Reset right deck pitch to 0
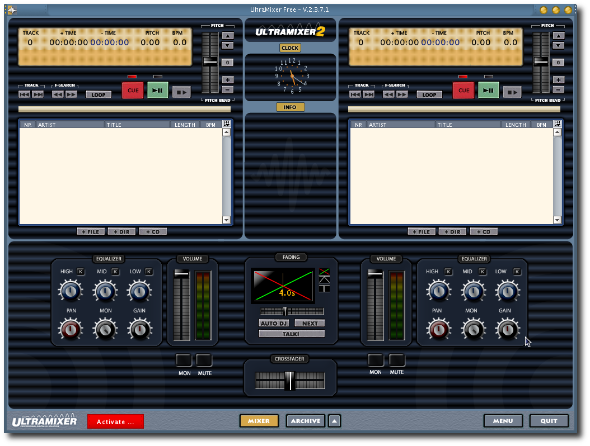This screenshot has height=446, width=590. [x=559, y=63]
